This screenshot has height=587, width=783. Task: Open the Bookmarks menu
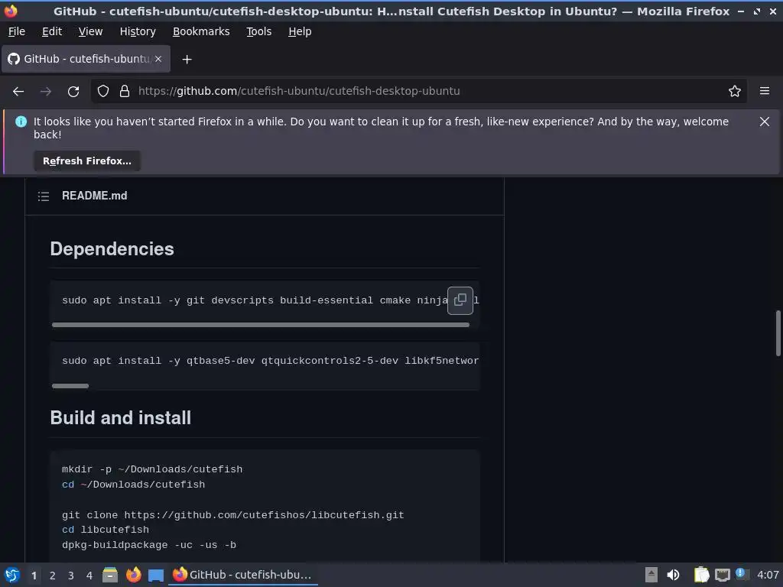pyautogui.click(x=201, y=31)
